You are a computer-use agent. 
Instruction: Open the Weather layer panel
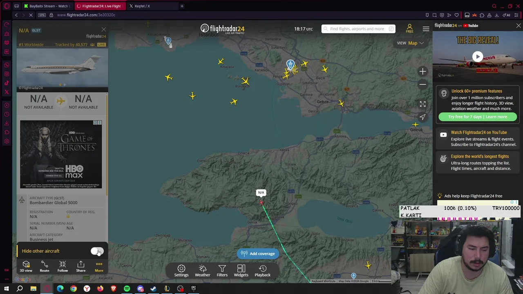pyautogui.click(x=202, y=270)
